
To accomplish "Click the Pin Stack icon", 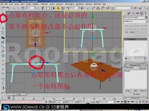I will coord(126,58).
